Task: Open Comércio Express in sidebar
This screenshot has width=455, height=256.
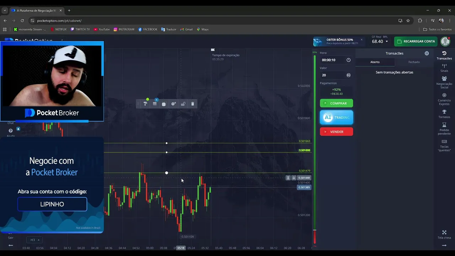Action: (444, 99)
